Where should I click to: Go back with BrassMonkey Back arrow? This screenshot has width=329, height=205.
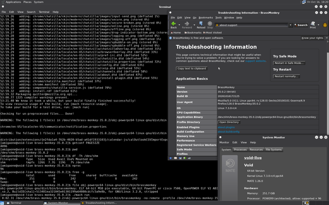174,25
